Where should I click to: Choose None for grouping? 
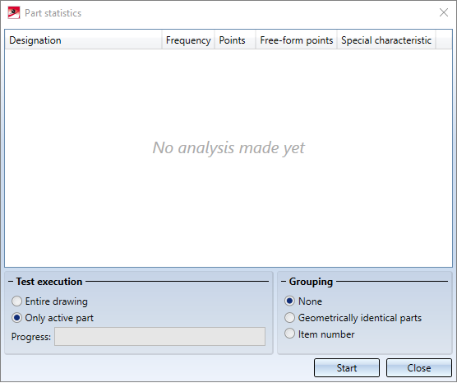(x=303, y=301)
